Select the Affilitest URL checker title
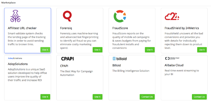The height and width of the screenshot is (101, 211). 22,28
